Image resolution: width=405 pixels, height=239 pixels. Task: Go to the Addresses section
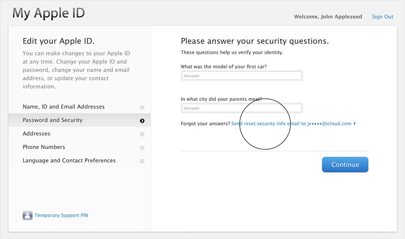click(36, 134)
